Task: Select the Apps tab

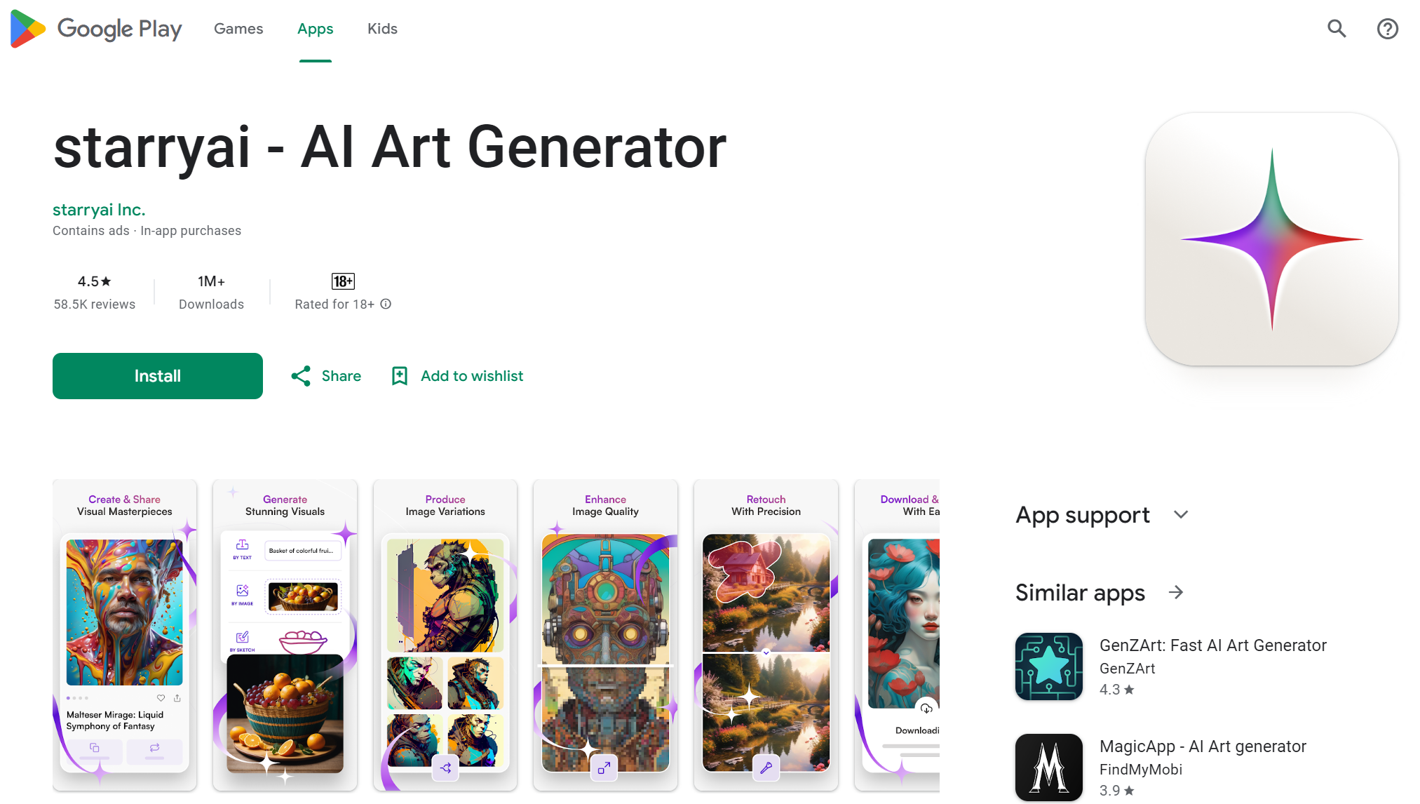Action: [316, 28]
